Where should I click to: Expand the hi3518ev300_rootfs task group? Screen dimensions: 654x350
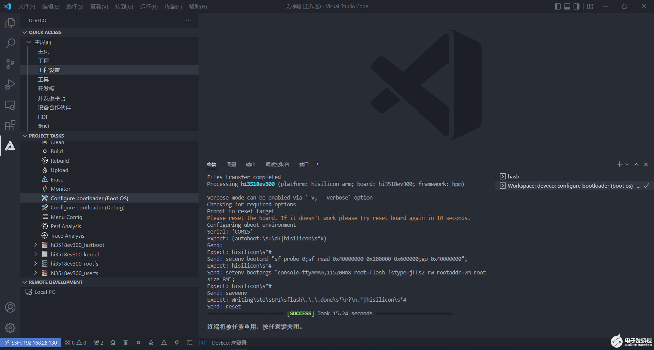[x=35, y=264]
